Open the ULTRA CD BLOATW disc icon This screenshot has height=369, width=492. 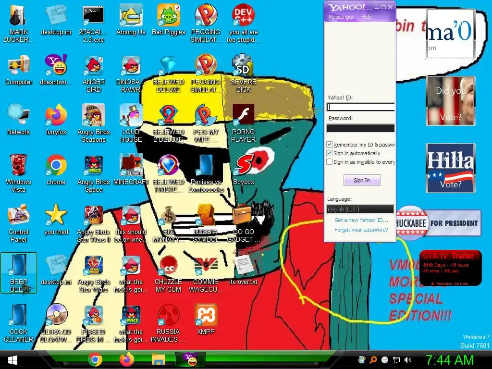click(56, 323)
